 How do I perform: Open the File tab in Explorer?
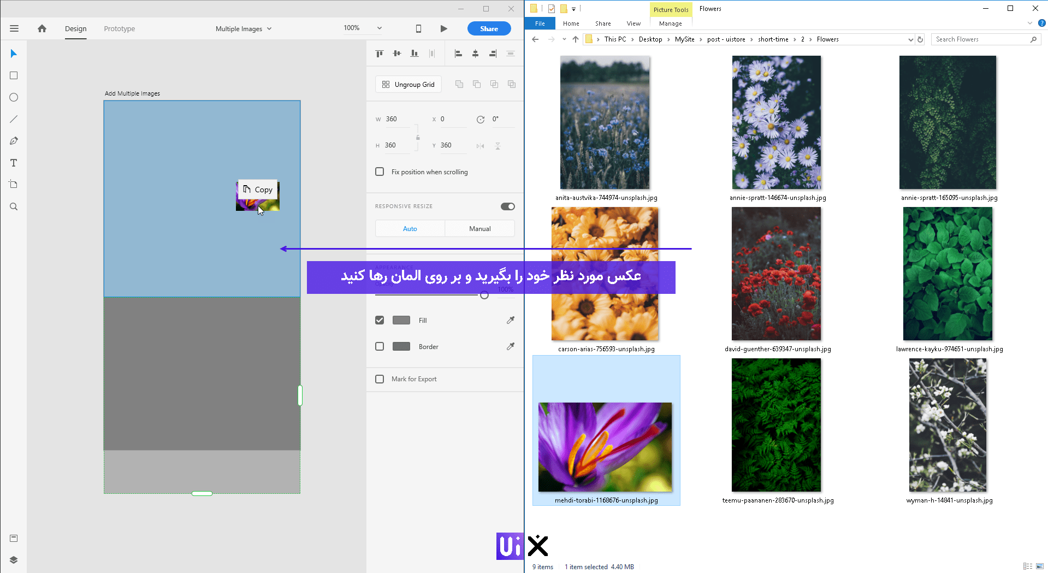(540, 23)
